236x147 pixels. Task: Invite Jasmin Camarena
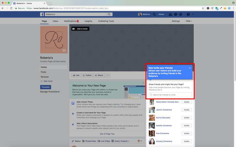click(186, 110)
